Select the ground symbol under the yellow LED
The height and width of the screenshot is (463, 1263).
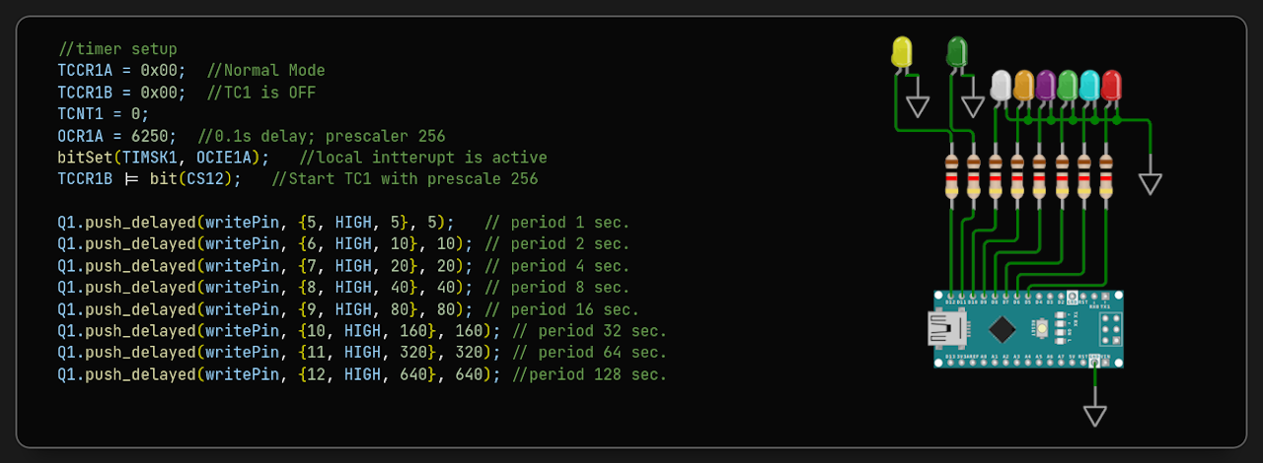pyautogui.click(x=919, y=105)
